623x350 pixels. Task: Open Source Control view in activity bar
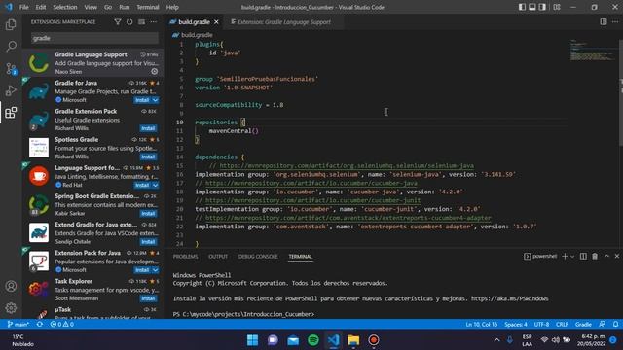(11, 69)
